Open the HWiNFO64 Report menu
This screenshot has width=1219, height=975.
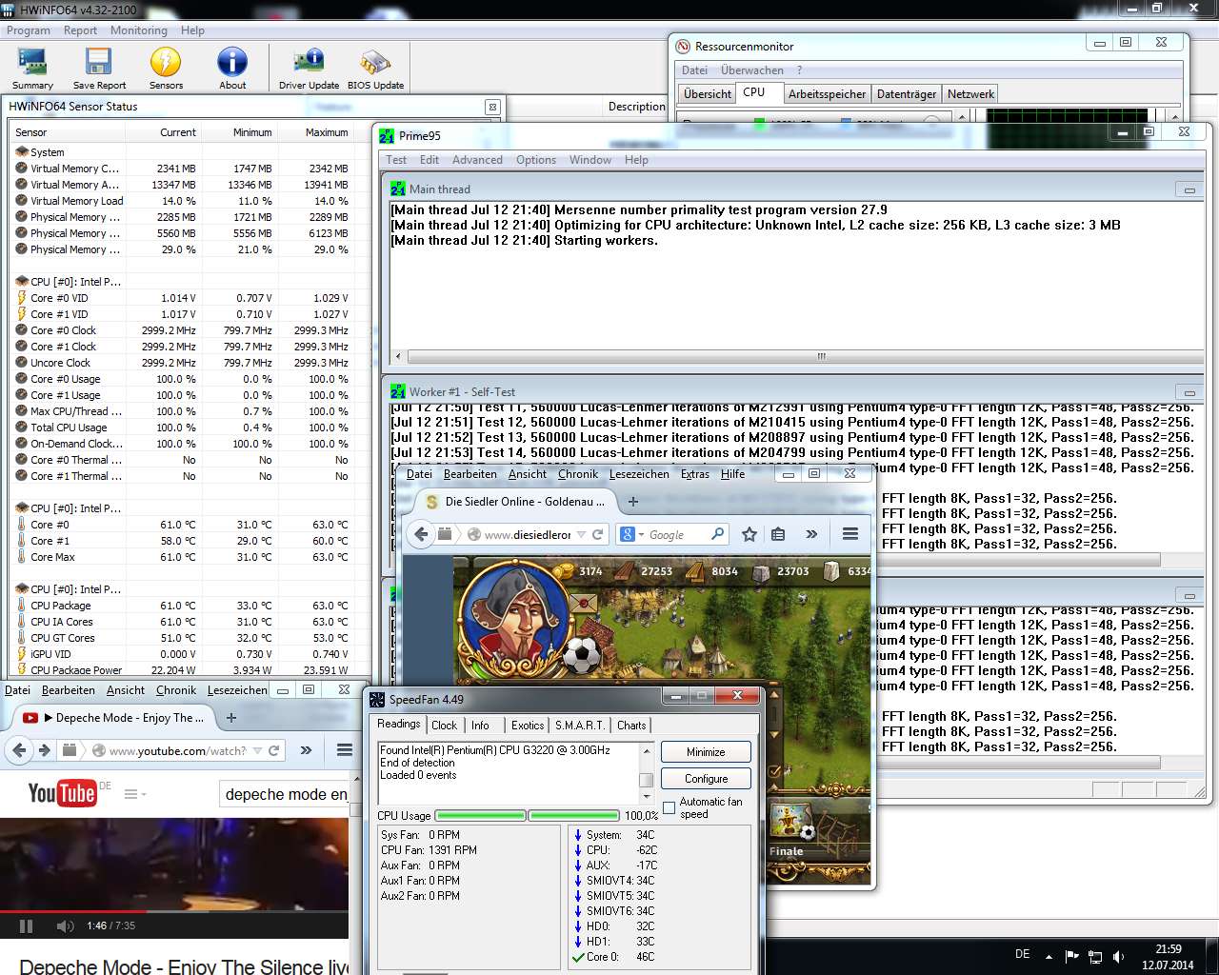pos(81,30)
